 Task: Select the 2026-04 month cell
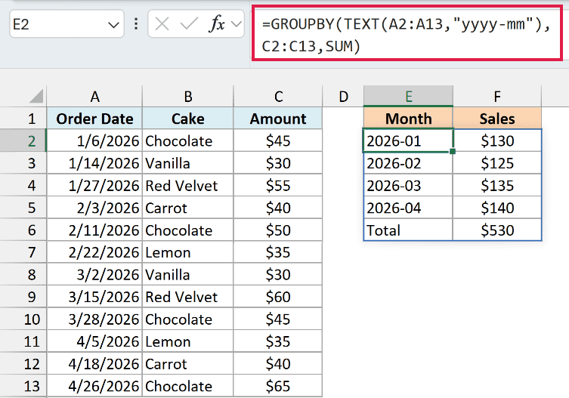point(408,208)
